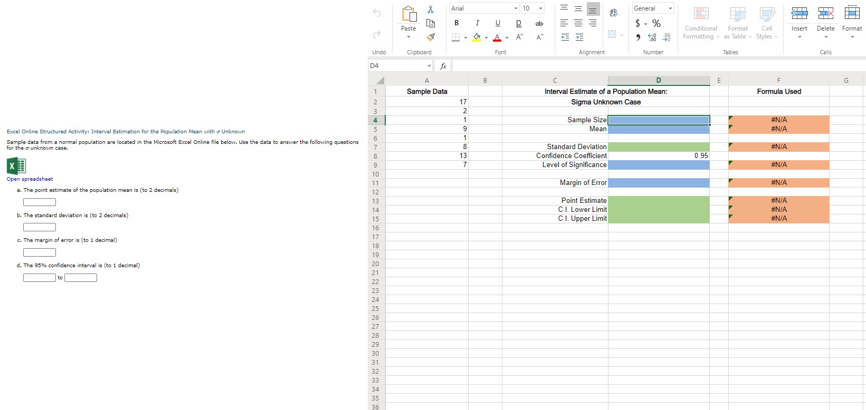The image size is (866, 410).
Task: Select the cell containing 0.95
Action: coord(659,156)
